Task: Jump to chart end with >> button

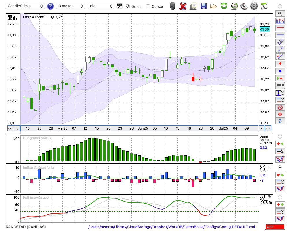Action: (x=268, y=128)
